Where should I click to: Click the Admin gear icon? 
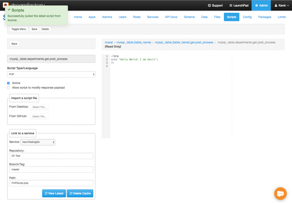tap(256, 5)
